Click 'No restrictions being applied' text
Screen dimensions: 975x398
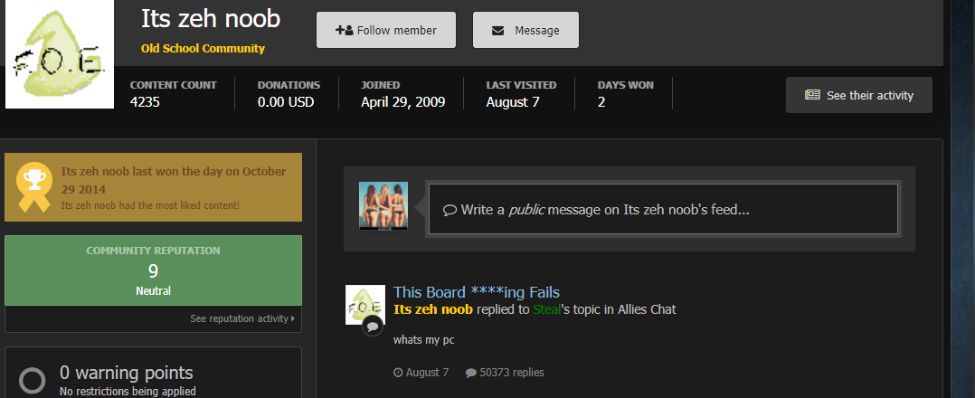(x=128, y=391)
